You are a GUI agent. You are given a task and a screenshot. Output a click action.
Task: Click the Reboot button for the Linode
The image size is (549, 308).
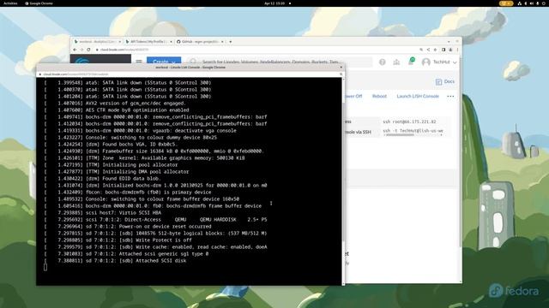(379, 96)
